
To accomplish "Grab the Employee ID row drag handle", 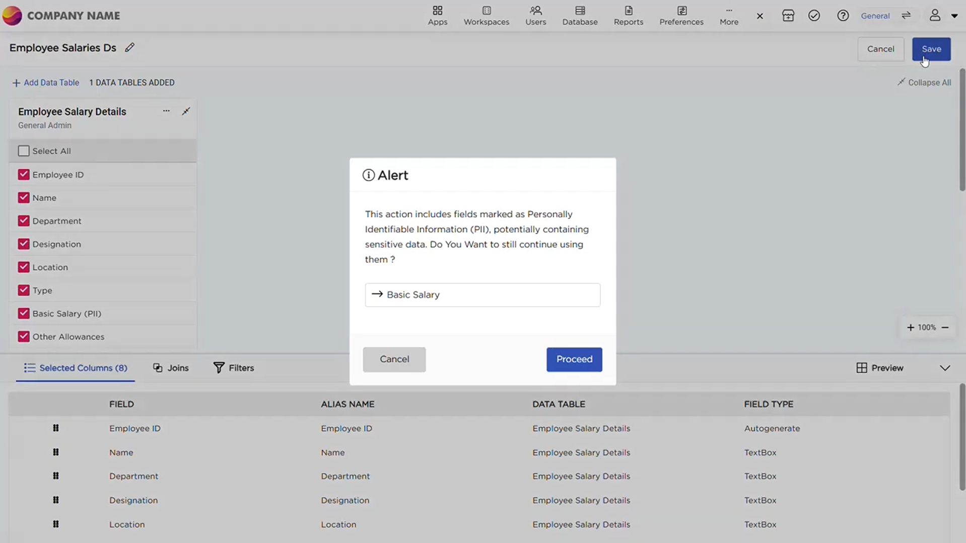I will pos(56,428).
